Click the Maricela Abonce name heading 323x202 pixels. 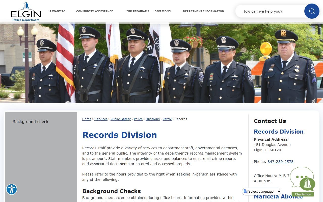click(x=278, y=196)
